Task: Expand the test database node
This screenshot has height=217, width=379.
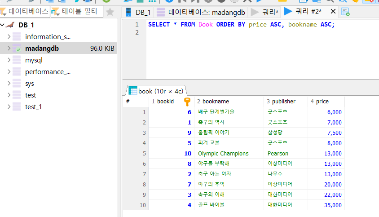Action: (9, 95)
